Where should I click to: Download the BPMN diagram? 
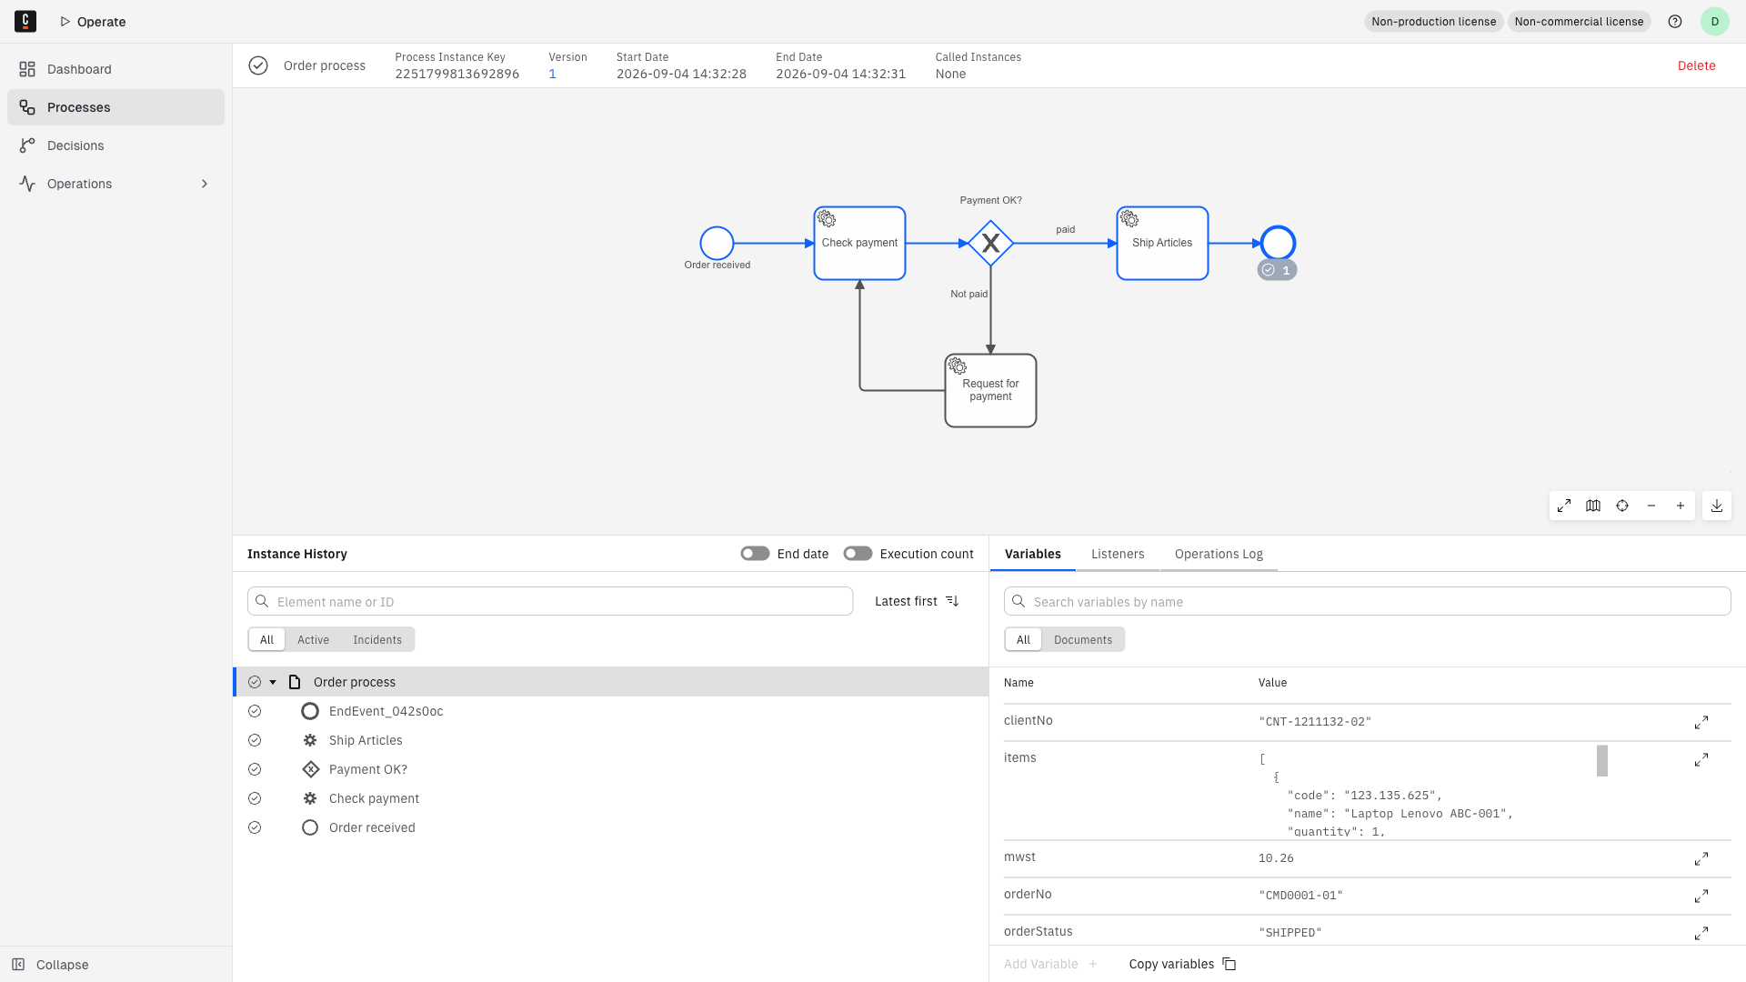pos(1717,506)
